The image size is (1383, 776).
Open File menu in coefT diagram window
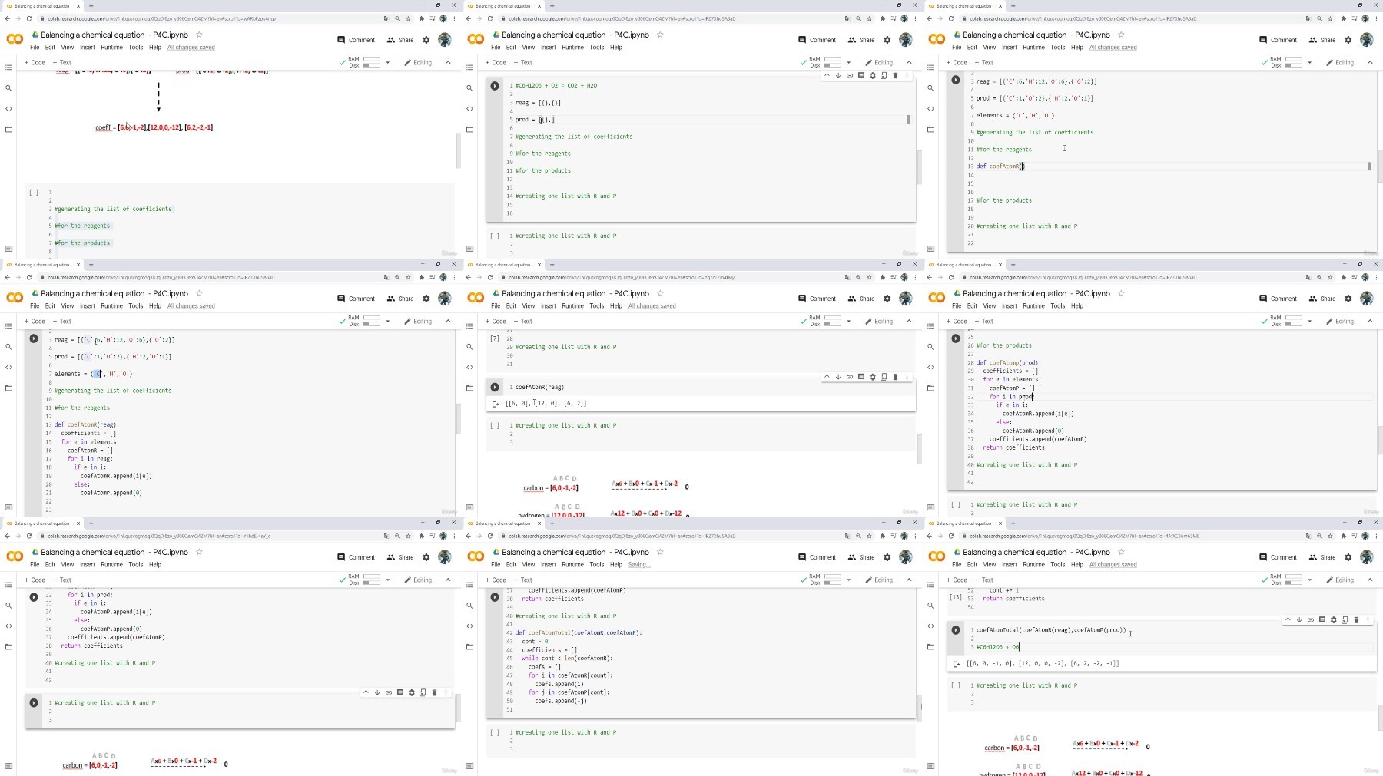pyautogui.click(x=35, y=47)
